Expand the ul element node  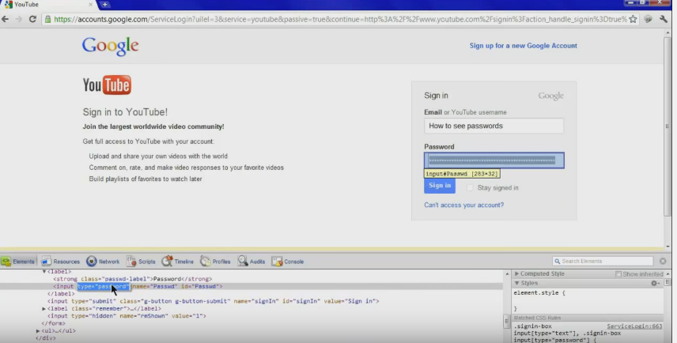click(38, 331)
